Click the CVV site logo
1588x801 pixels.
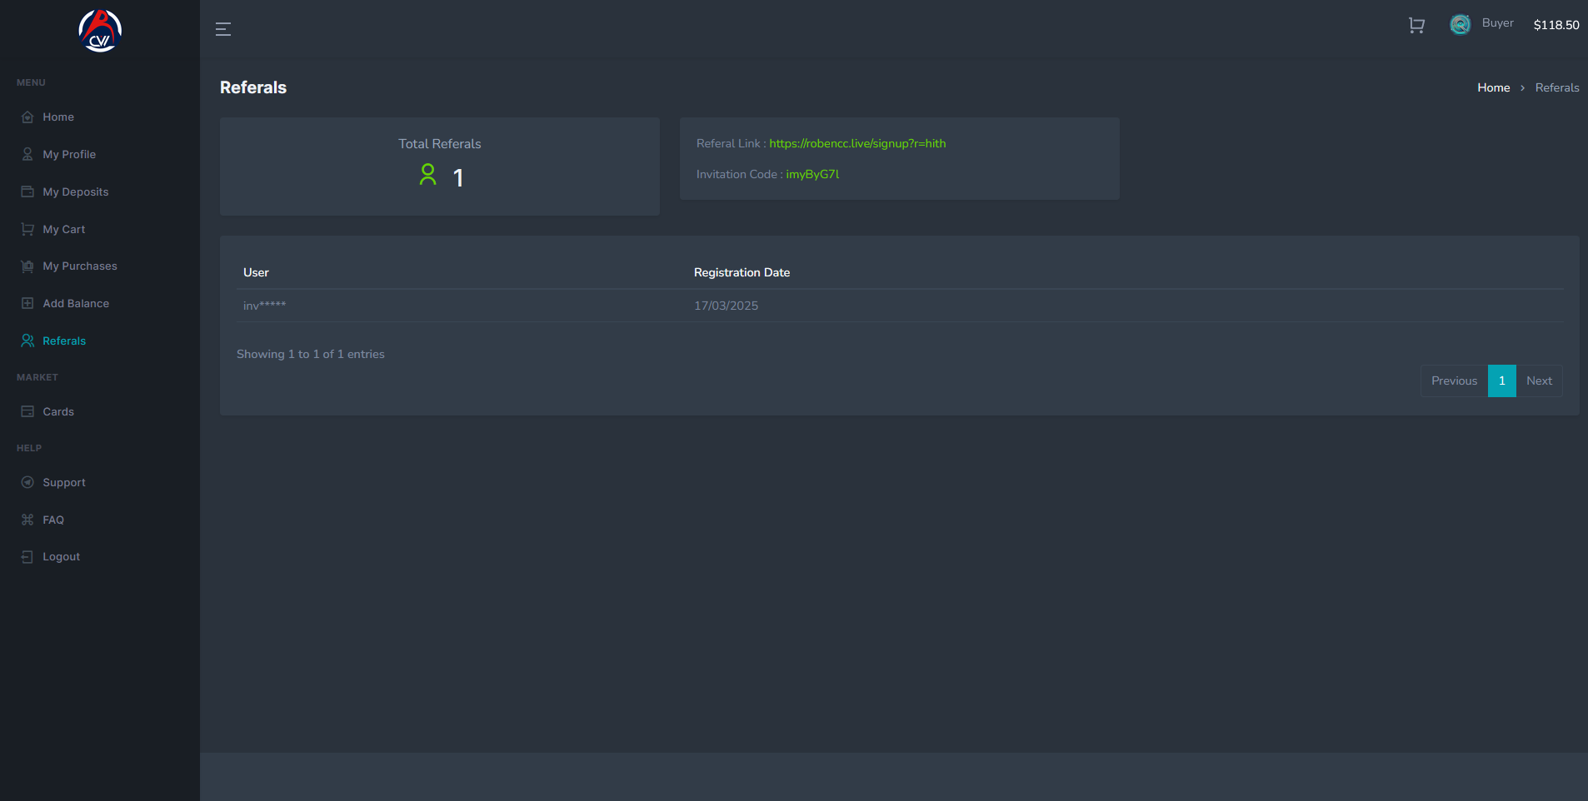click(100, 31)
